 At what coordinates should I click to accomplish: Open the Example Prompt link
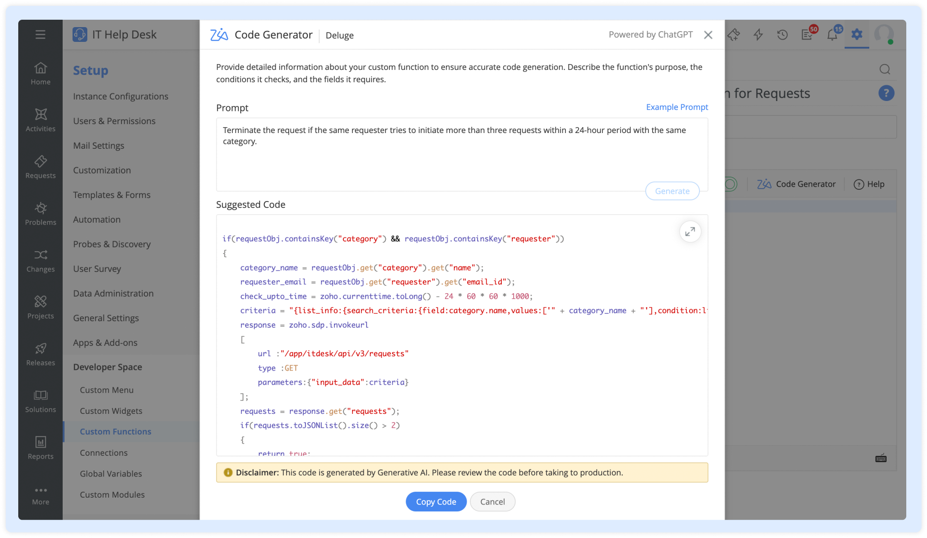[676, 107]
